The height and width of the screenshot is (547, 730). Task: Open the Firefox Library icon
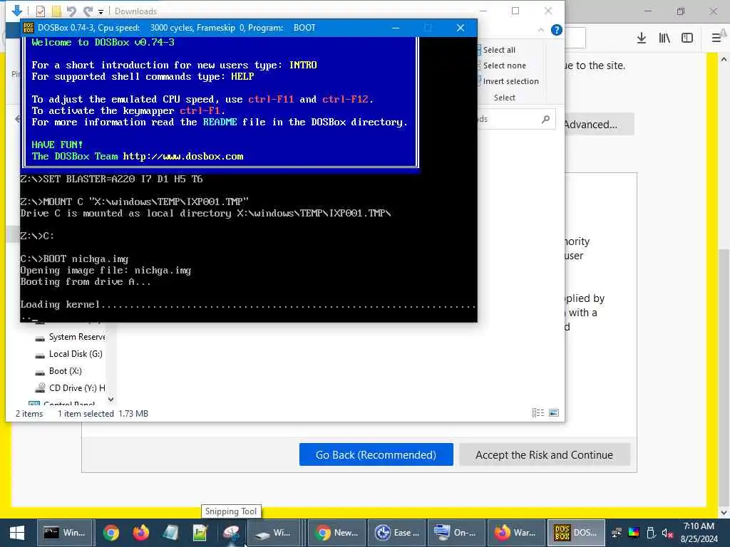pyautogui.click(x=664, y=38)
